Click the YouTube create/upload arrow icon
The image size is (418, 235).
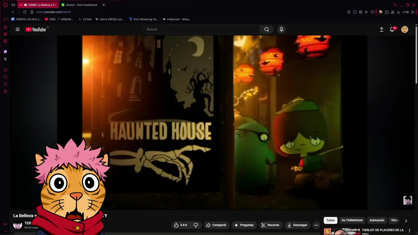click(381, 29)
